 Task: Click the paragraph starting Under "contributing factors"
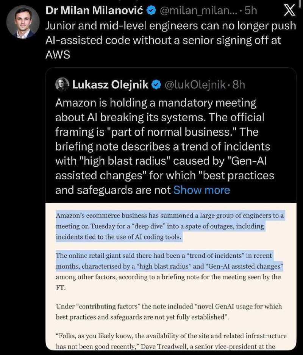pyautogui.click(x=169, y=311)
